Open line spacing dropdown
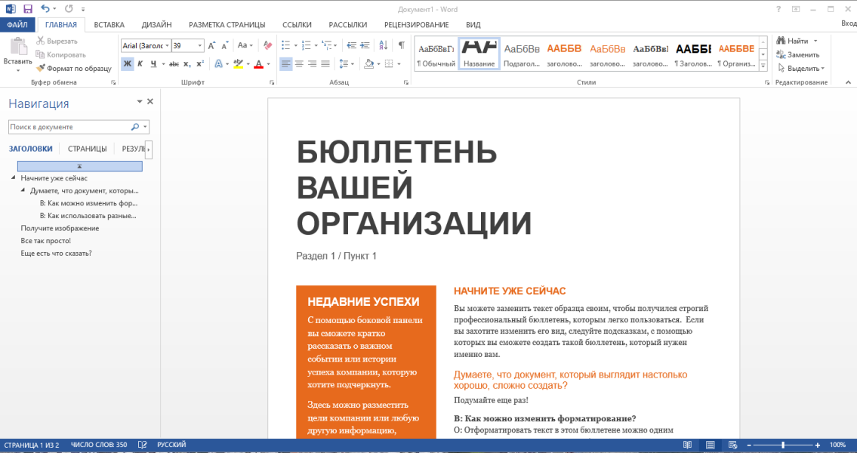The width and height of the screenshot is (857, 453). (346, 64)
